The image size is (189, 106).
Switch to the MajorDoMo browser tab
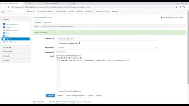59,4
